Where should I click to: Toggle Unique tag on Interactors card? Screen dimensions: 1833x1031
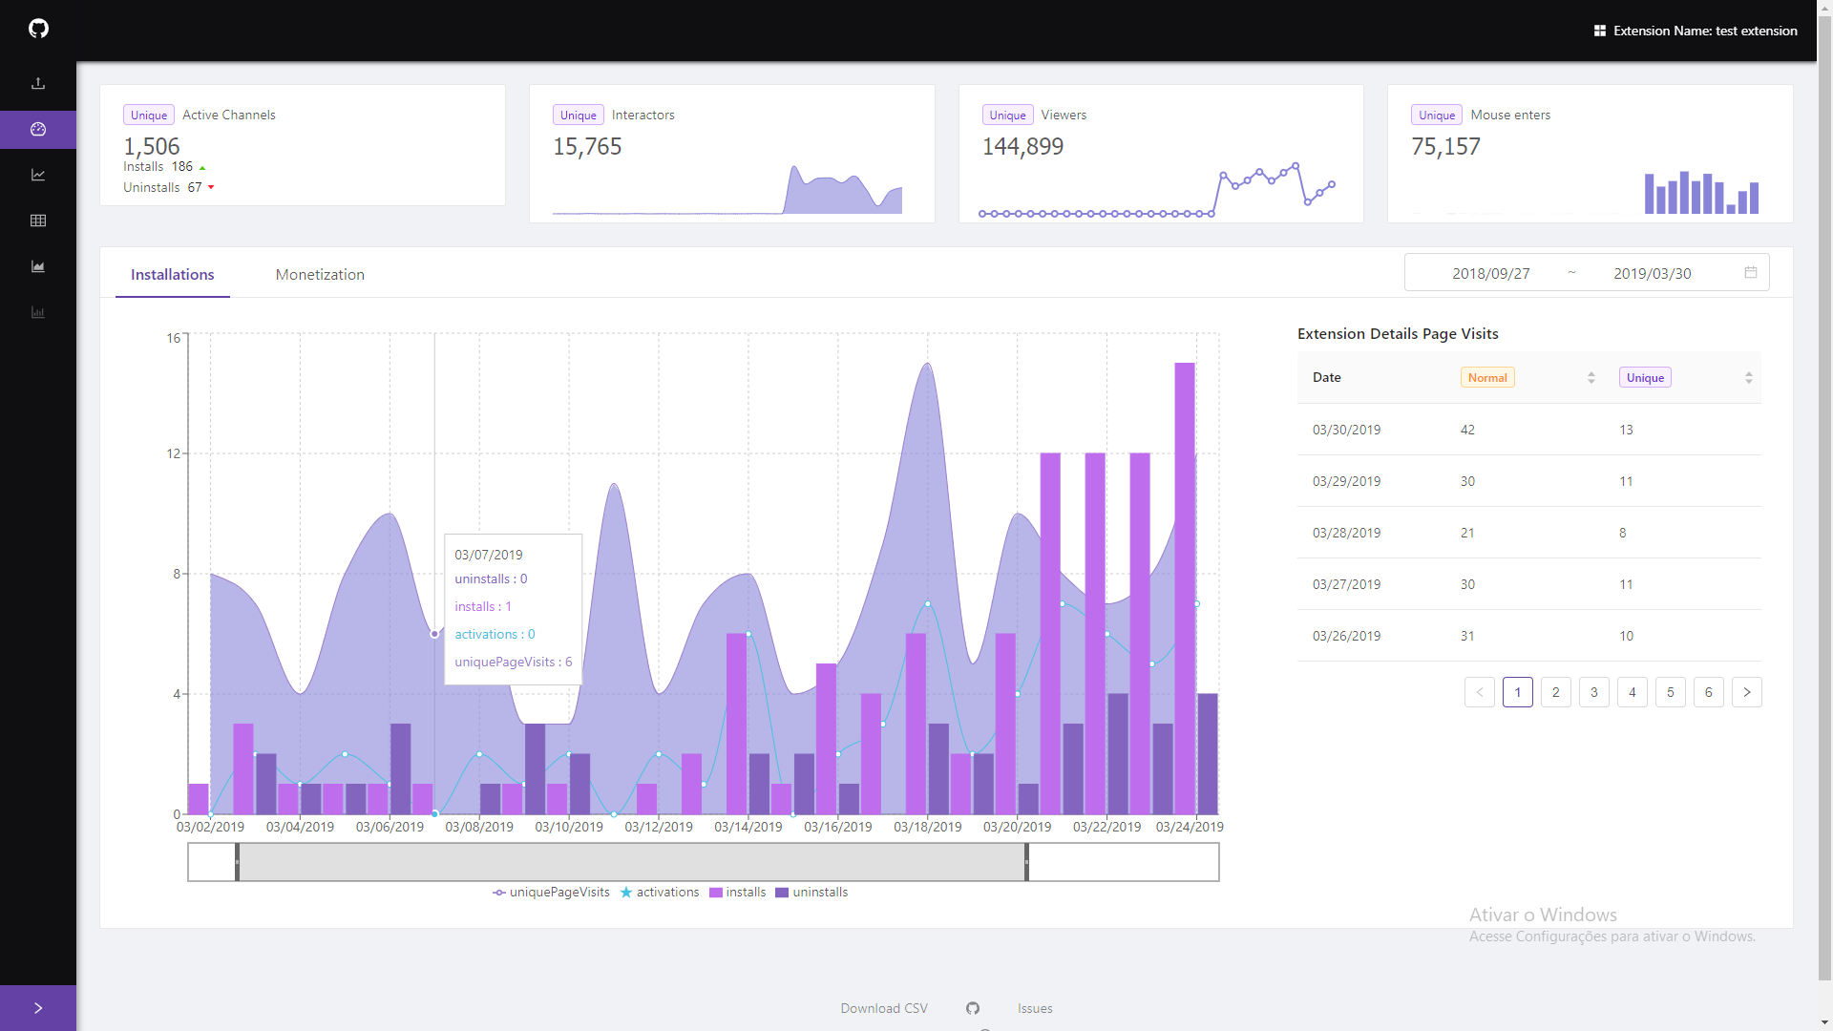click(579, 115)
